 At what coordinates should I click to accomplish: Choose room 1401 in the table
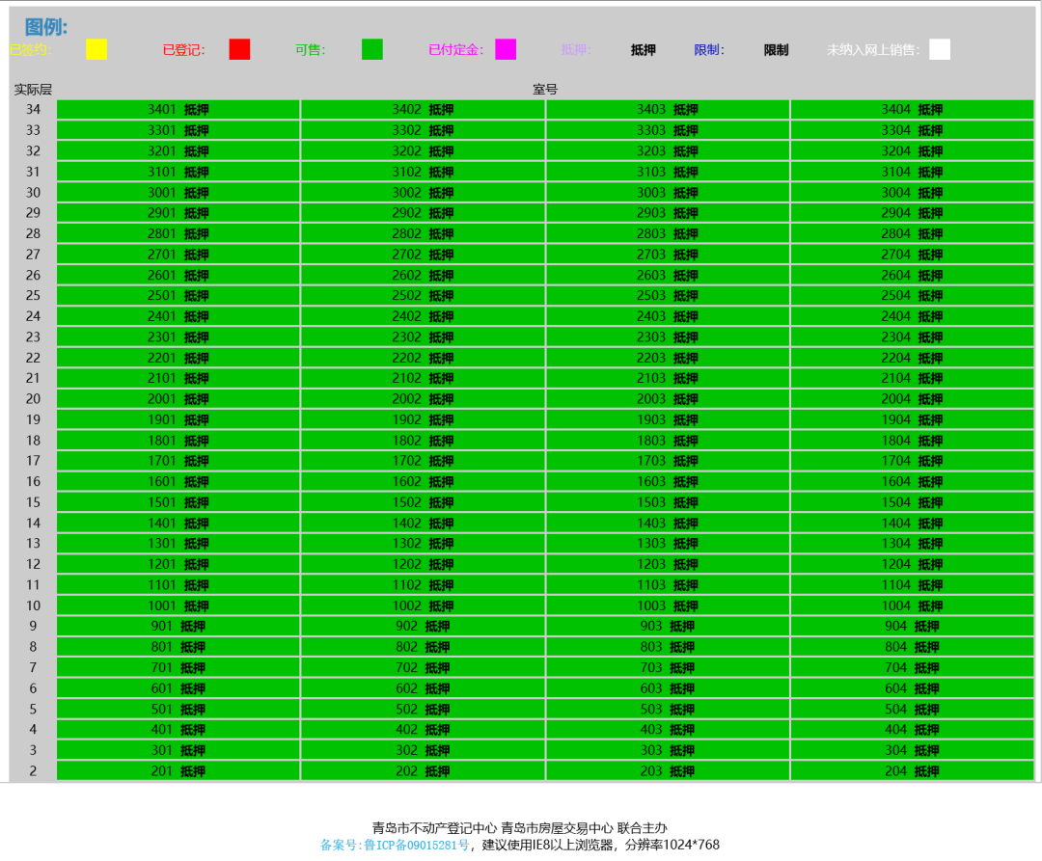pyautogui.click(x=178, y=524)
